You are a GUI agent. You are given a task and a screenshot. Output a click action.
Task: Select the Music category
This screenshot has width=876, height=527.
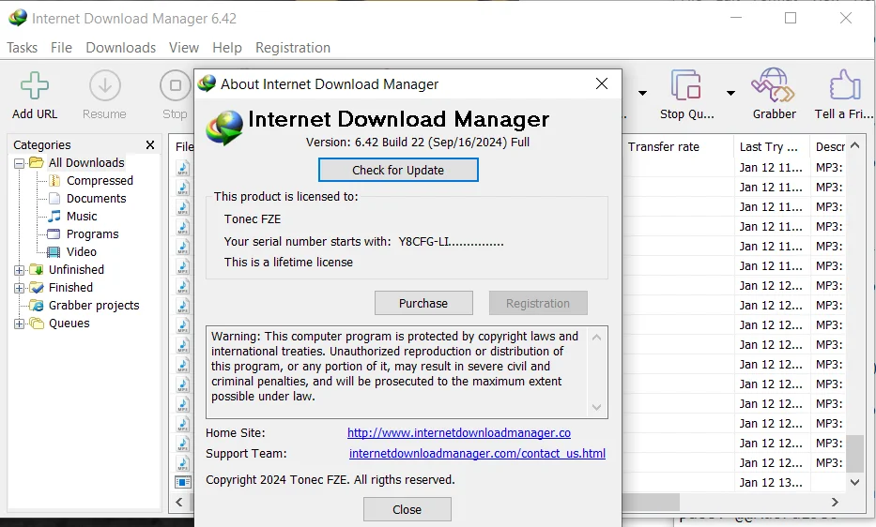tap(82, 217)
